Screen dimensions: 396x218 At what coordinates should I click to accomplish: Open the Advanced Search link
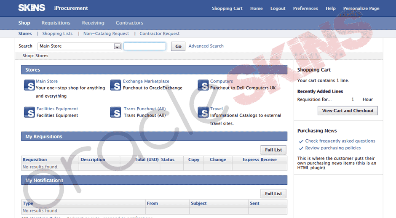click(x=206, y=46)
